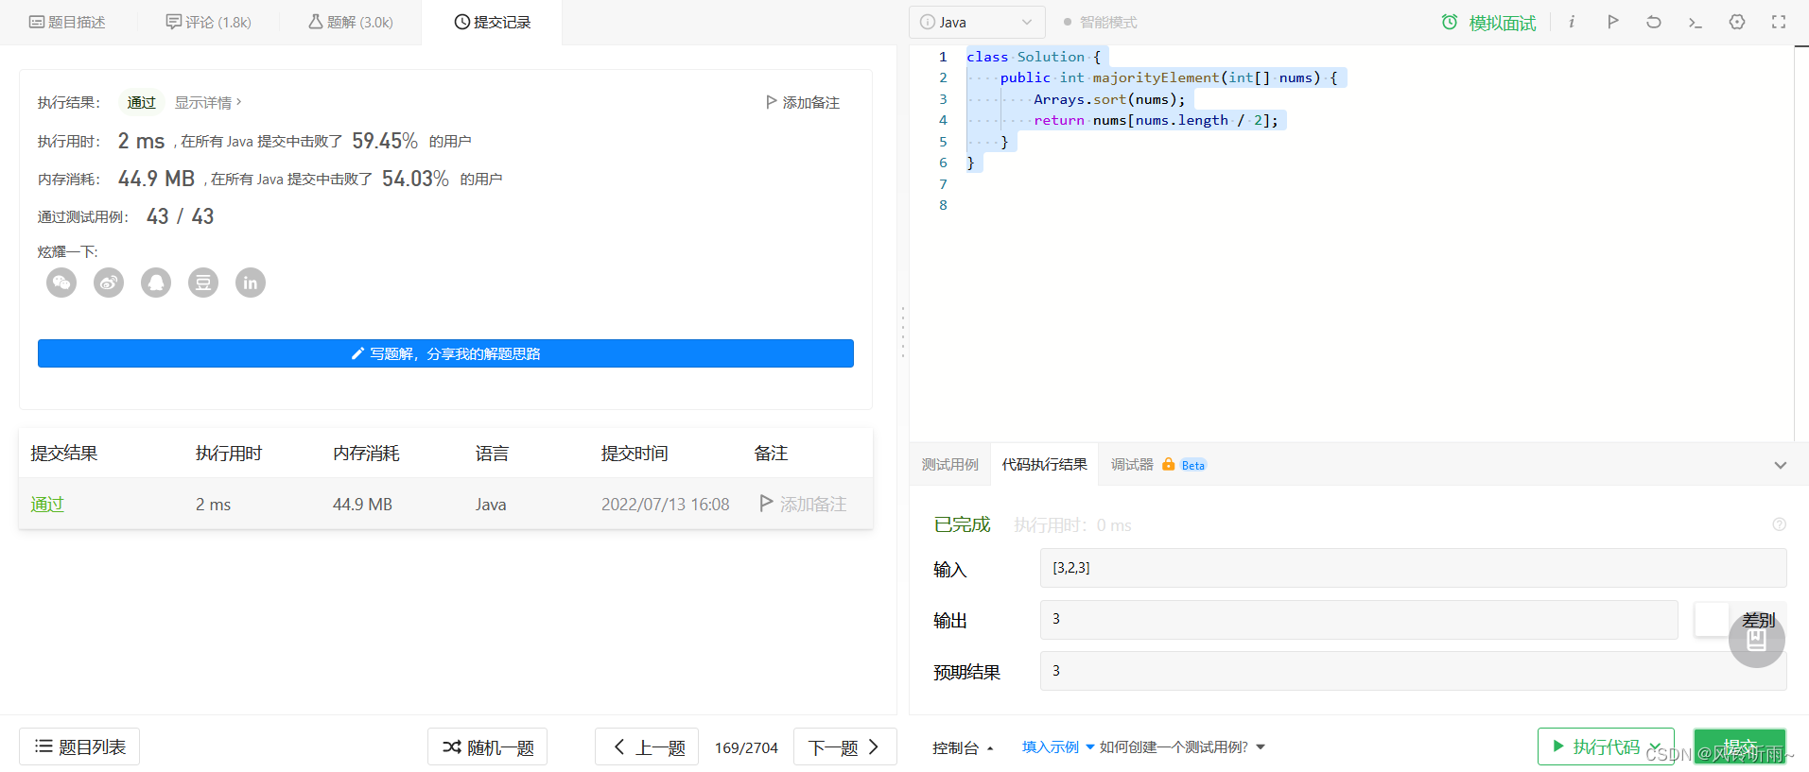The height and width of the screenshot is (772, 1809).
Task: Start 模拟面试 mock interview
Action: point(1488,22)
